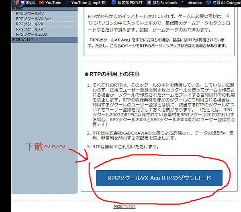The height and width of the screenshot is (212, 241).
Task: Click the paragraph starting「RPGツクールVX Ace」をすでに
Action: pos(157,43)
